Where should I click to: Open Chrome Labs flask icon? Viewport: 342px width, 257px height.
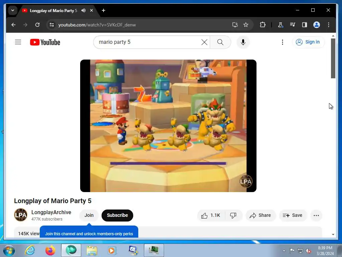pyautogui.click(x=280, y=25)
